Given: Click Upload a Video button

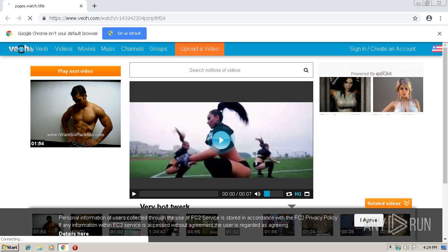Looking at the screenshot, I should (199, 49).
